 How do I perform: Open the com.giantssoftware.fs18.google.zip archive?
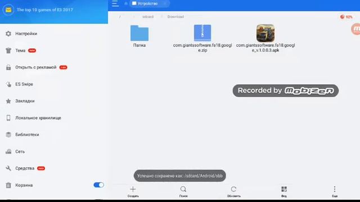coord(202,33)
